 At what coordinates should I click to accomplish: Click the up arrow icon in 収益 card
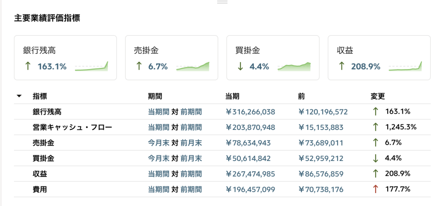click(341, 66)
